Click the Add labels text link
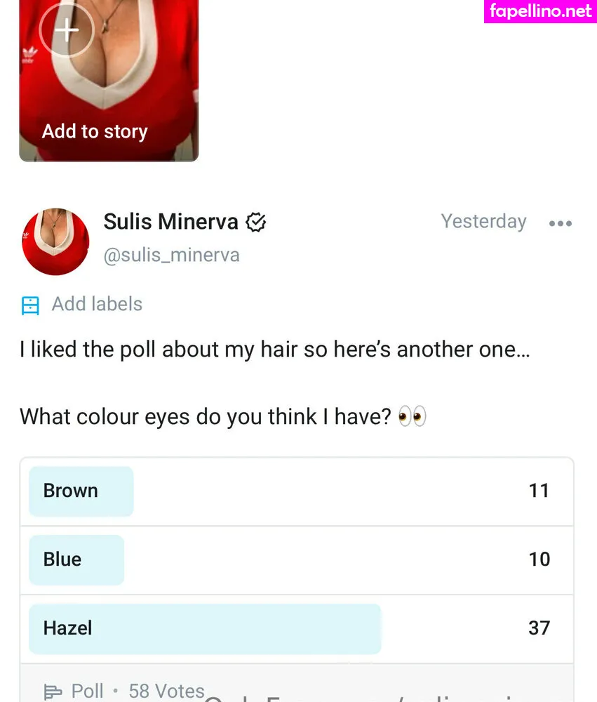Viewport: 597px width, 702px height. [97, 304]
